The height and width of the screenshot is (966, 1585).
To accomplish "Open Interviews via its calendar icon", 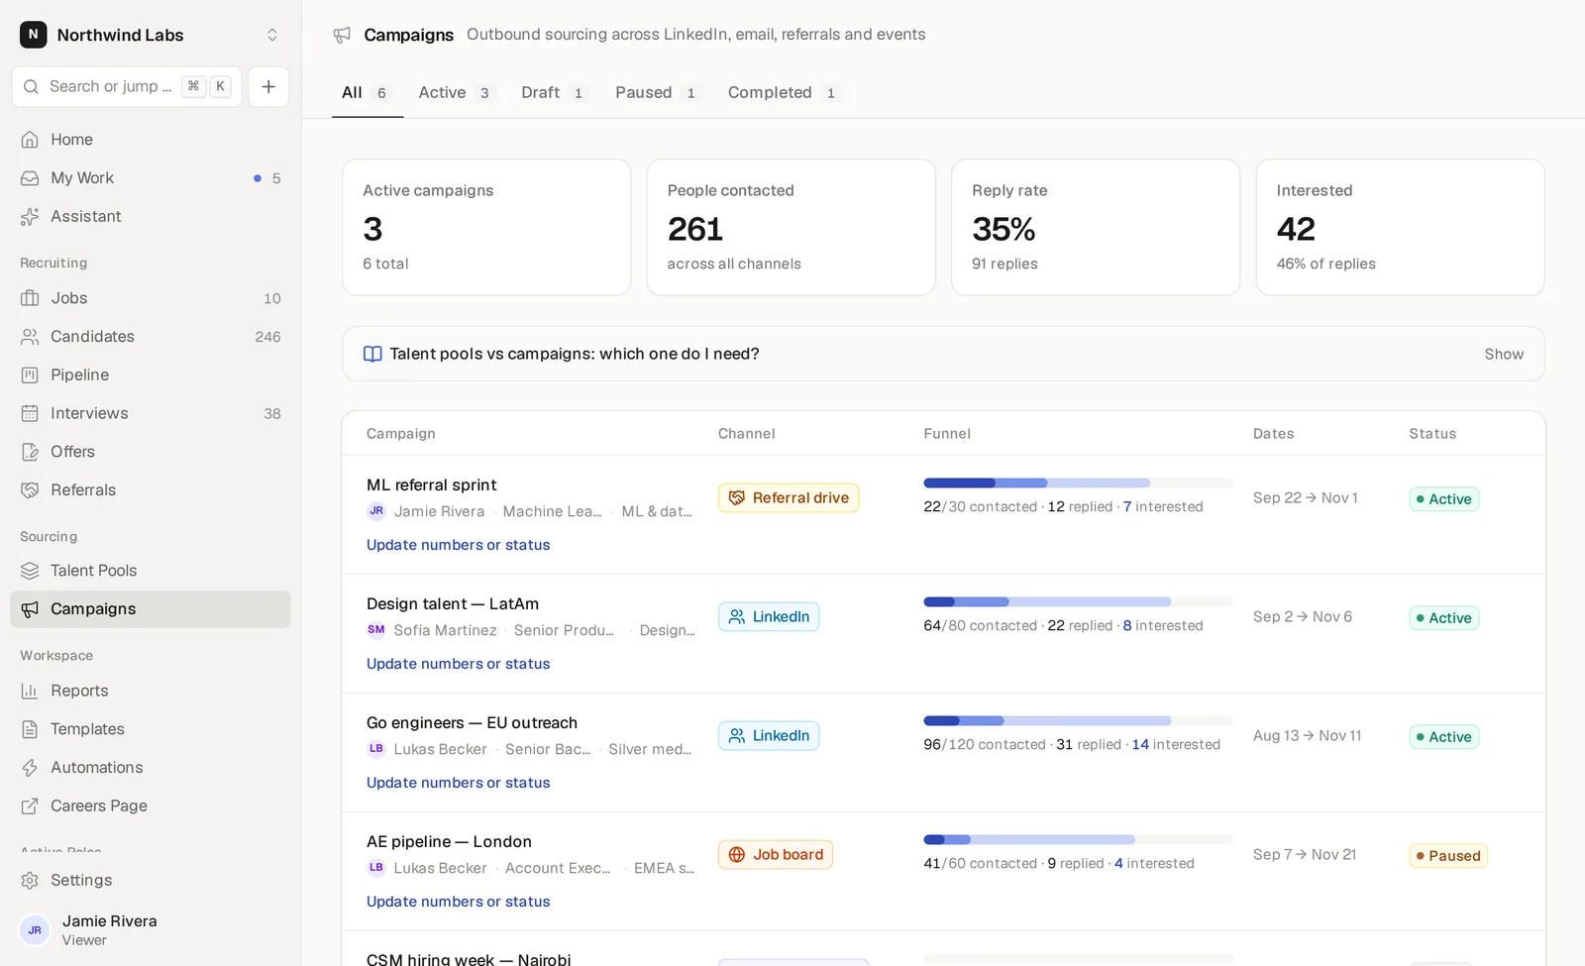I will point(30,413).
